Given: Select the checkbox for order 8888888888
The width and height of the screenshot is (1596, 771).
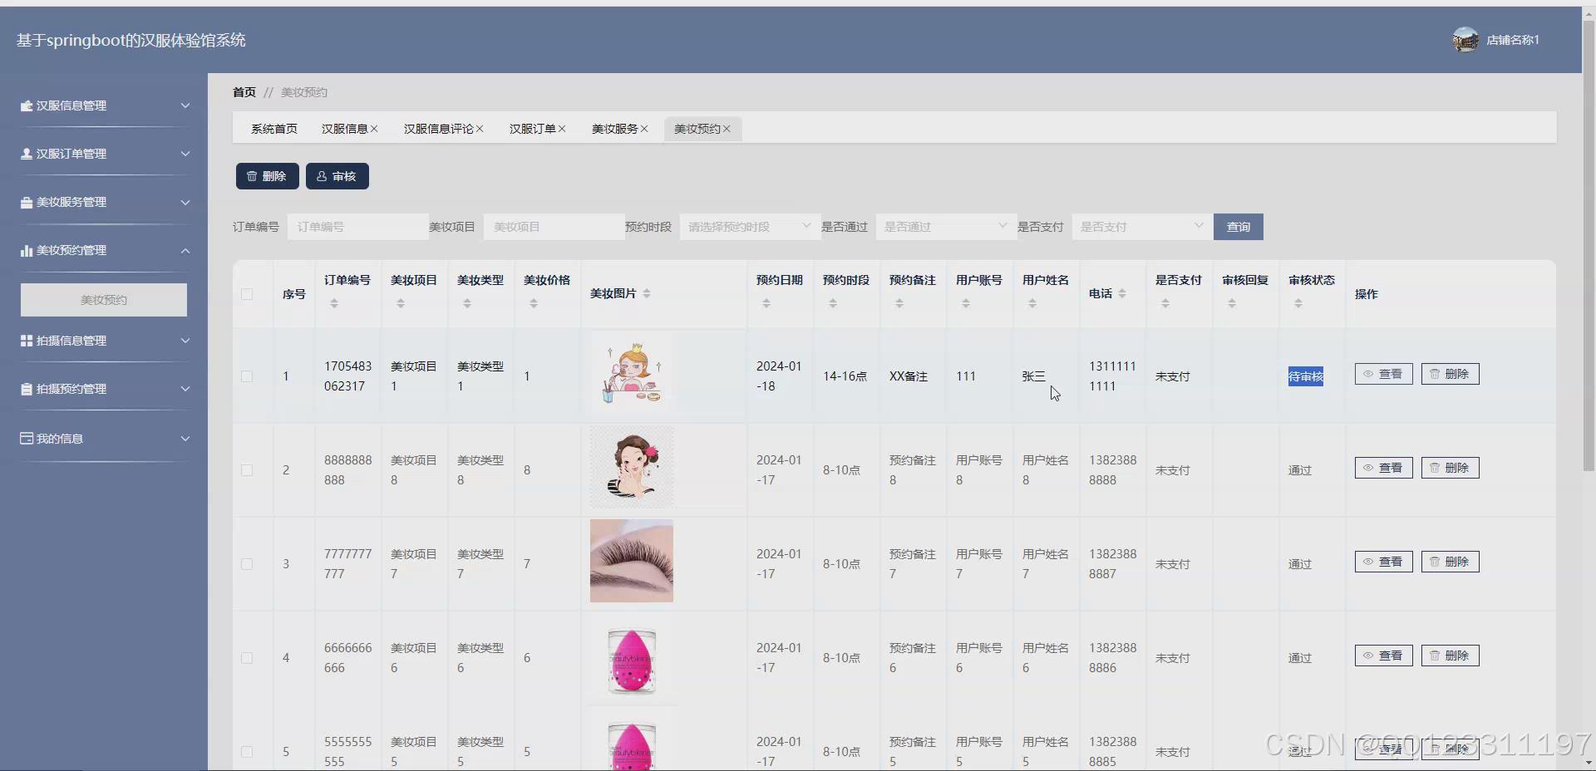Looking at the screenshot, I should (x=247, y=470).
